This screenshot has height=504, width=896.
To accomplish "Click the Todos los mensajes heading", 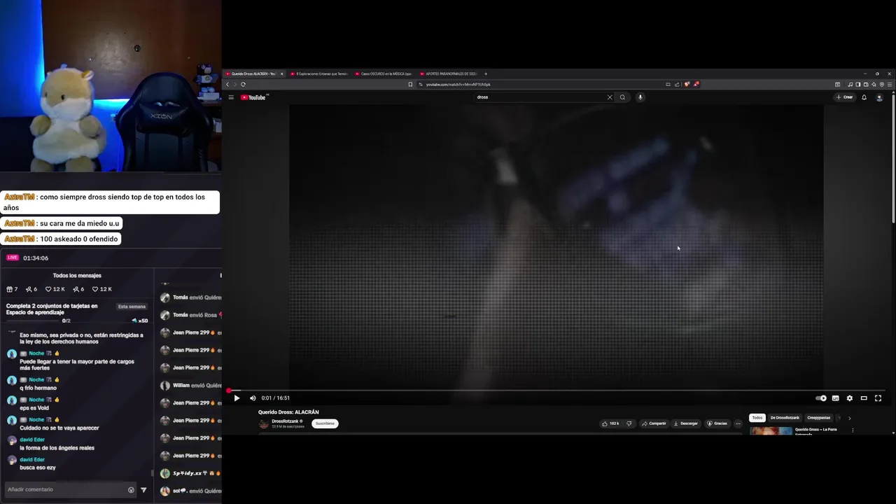I will pos(77,276).
